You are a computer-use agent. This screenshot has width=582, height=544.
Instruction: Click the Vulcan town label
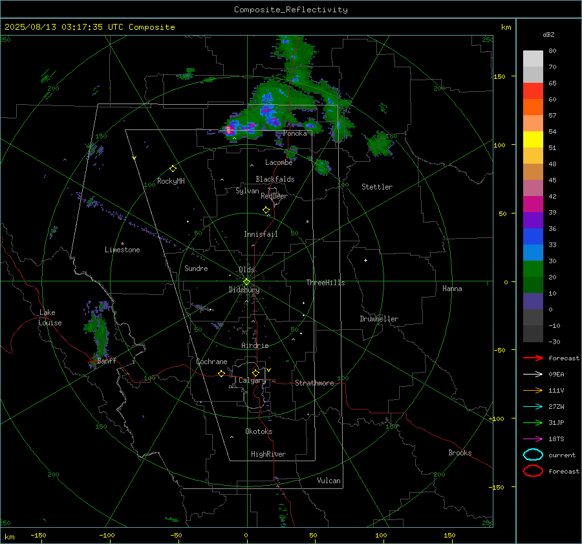coord(329,481)
